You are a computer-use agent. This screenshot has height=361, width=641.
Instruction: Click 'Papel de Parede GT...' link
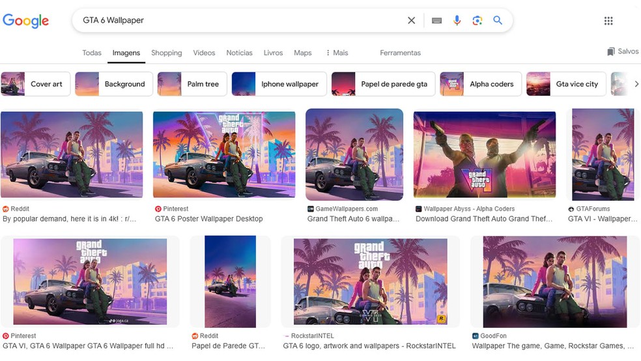229,346
